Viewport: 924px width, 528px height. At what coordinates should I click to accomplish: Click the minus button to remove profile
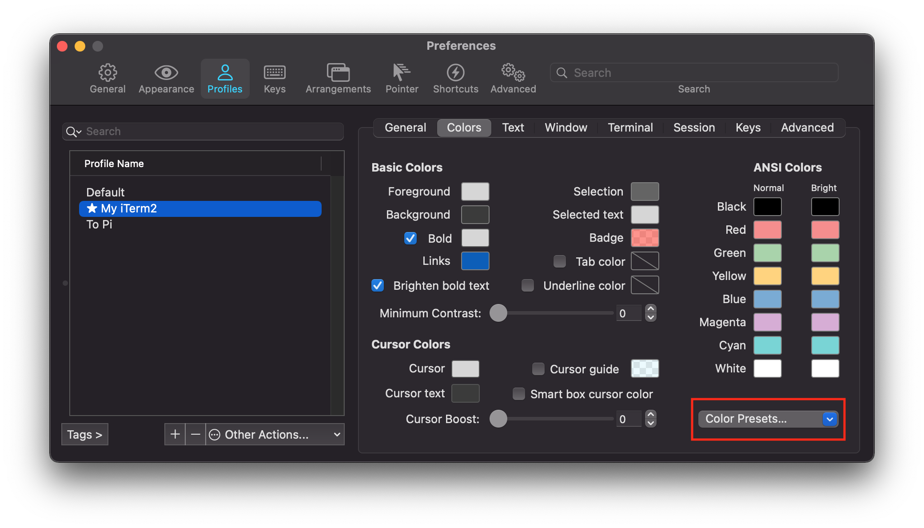[x=195, y=434]
